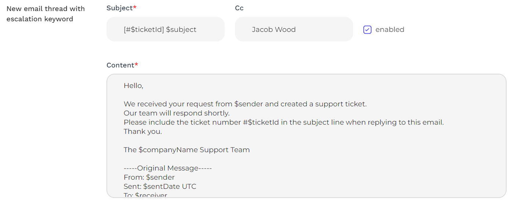
Task: Click the Cc field label
Action: [239, 8]
